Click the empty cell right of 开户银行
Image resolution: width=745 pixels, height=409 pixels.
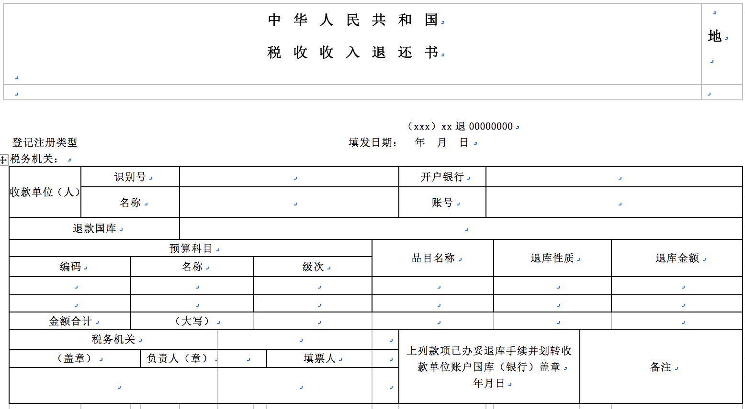[x=614, y=177]
